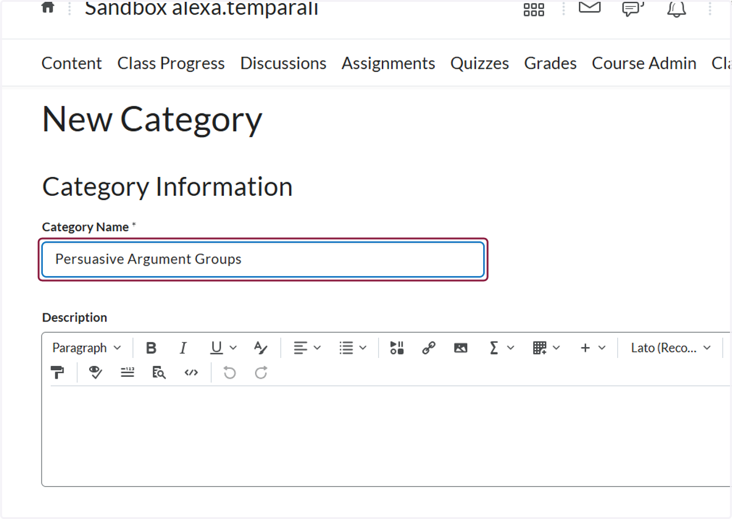Open the Content nav item

(71, 63)
